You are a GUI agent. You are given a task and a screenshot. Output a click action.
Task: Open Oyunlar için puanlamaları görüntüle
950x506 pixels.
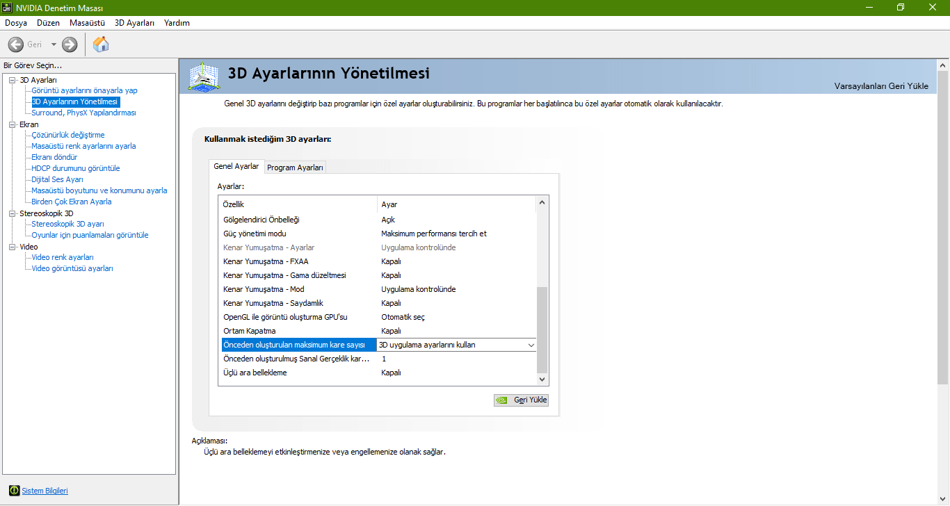90,235
